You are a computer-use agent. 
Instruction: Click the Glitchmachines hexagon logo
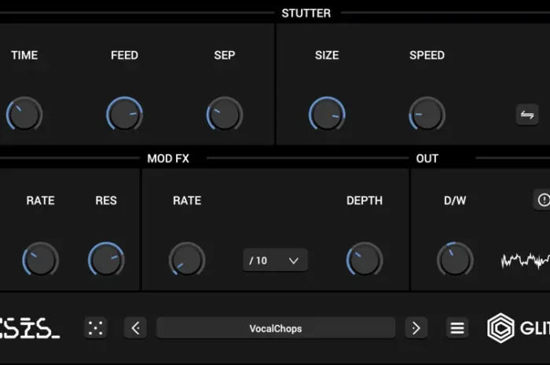coord(500,328)
